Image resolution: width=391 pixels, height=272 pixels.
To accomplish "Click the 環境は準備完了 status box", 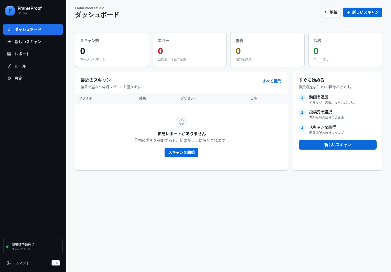I will [x=33, y=247].
